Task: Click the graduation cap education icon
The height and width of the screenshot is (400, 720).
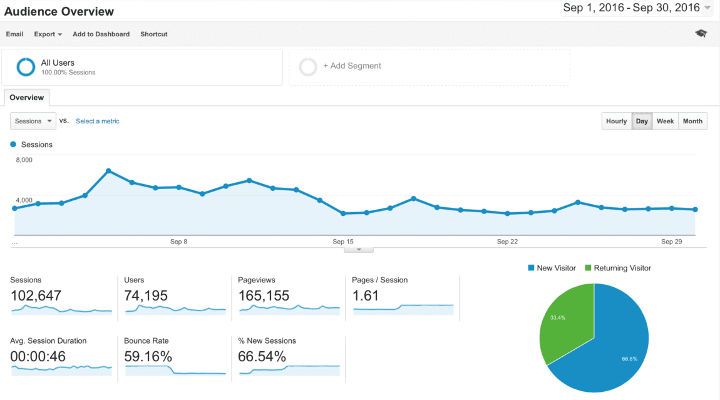Action: [x=701, y=34]
